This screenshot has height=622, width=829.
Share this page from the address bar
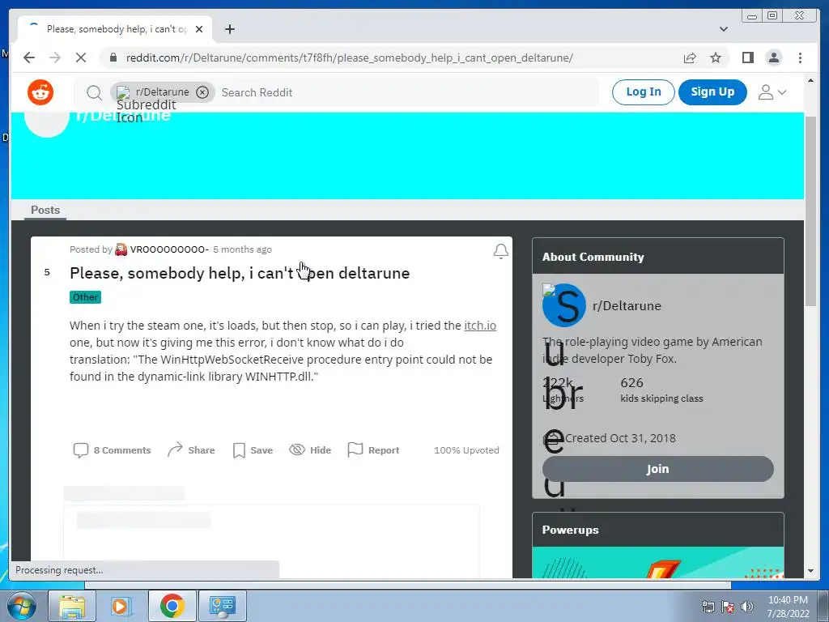point(690,58)
